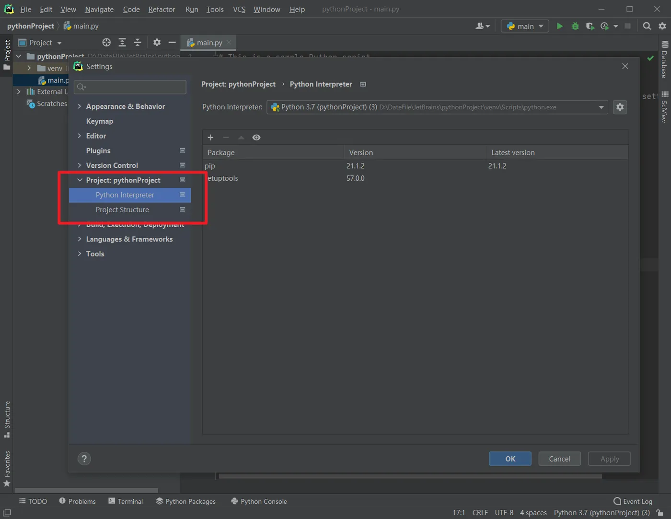This screenshot has width=671, height=519.
Task: Open interpreter gear options button
Action: point(620,107)
